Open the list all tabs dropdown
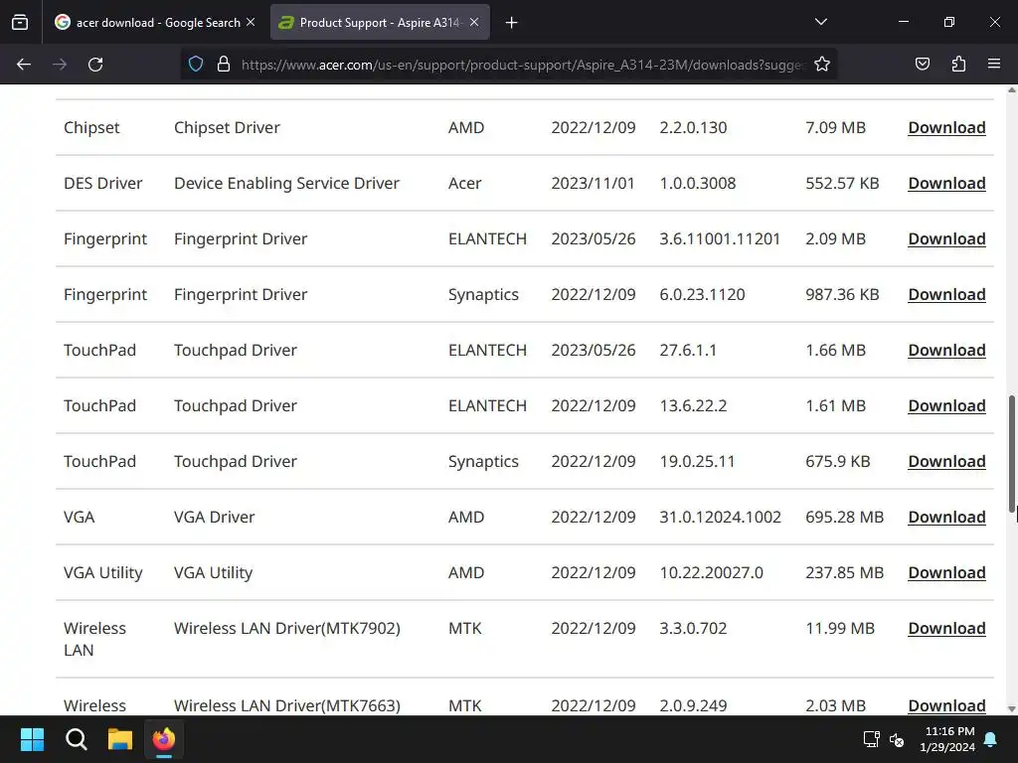 (820, 22)
